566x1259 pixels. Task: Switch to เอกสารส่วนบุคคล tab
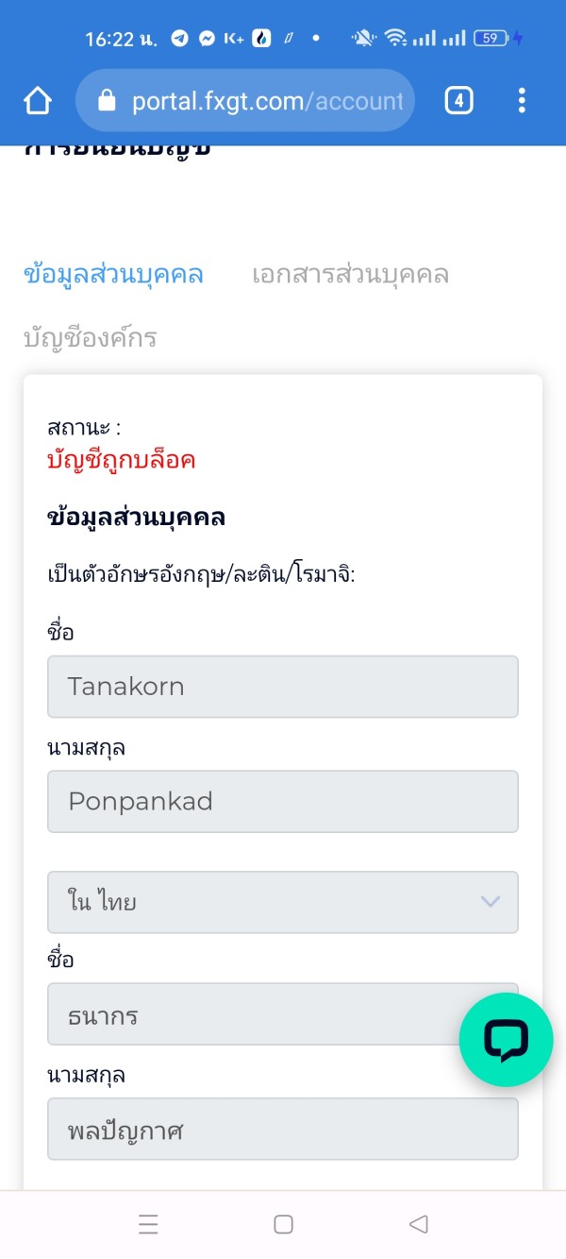[x=350, y=275]
